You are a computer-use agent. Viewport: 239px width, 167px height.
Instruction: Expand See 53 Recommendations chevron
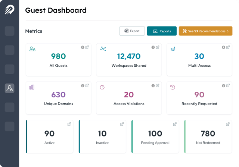point(228,31)
